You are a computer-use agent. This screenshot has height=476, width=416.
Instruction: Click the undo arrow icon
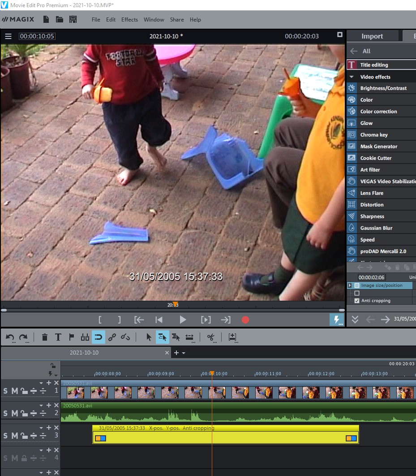coord(10,338)
